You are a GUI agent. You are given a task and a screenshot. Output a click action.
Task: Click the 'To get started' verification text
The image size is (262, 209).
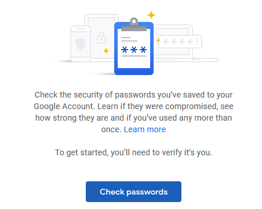coord(133,152)
